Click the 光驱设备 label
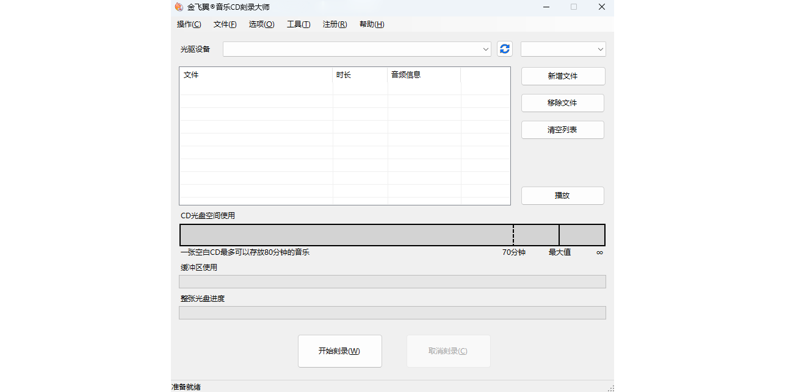Viewport: 785px width, 392px height. click(x=195, y=49)
